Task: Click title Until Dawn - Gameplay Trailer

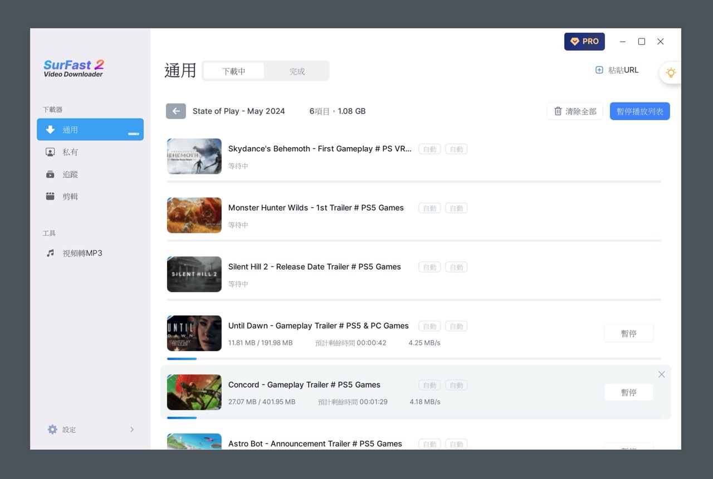Action: tap(319, 326)
